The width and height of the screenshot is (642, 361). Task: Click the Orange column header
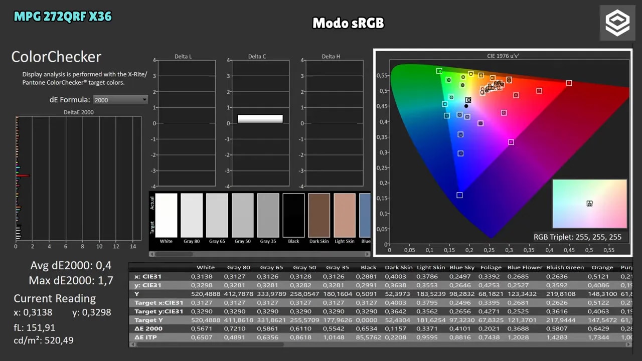point(602,268)
